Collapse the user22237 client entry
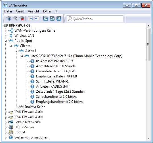153x143 pixels. (x=22, y=56)
